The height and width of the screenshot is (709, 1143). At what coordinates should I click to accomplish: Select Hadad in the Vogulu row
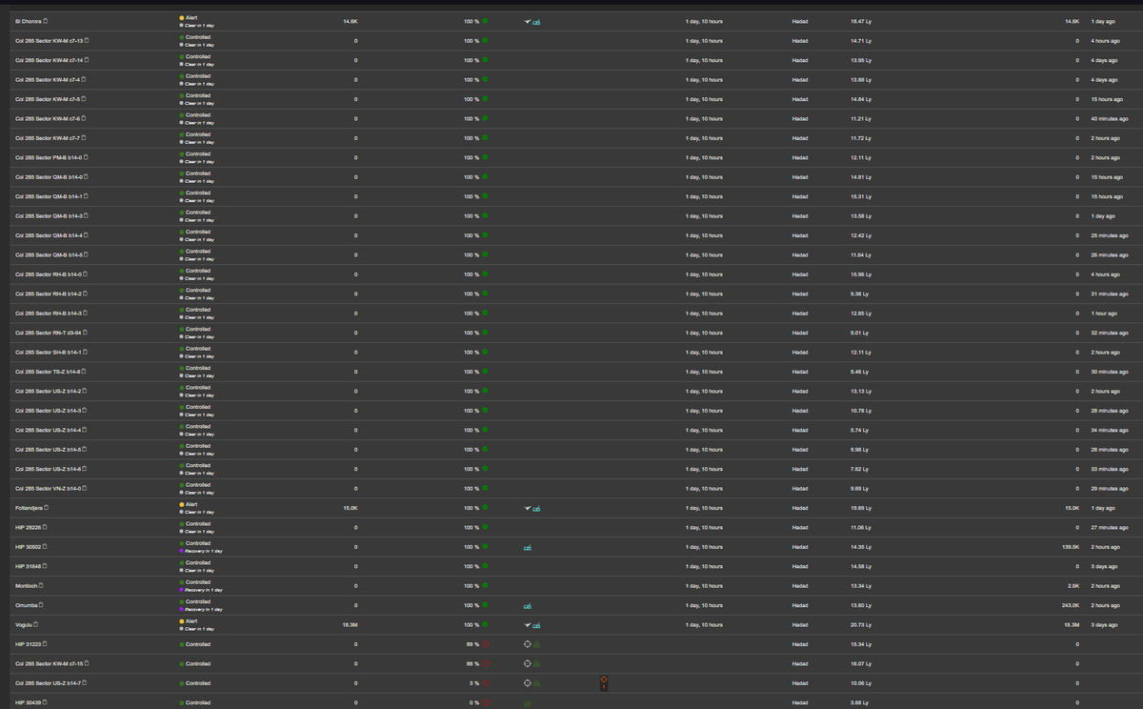800,624
